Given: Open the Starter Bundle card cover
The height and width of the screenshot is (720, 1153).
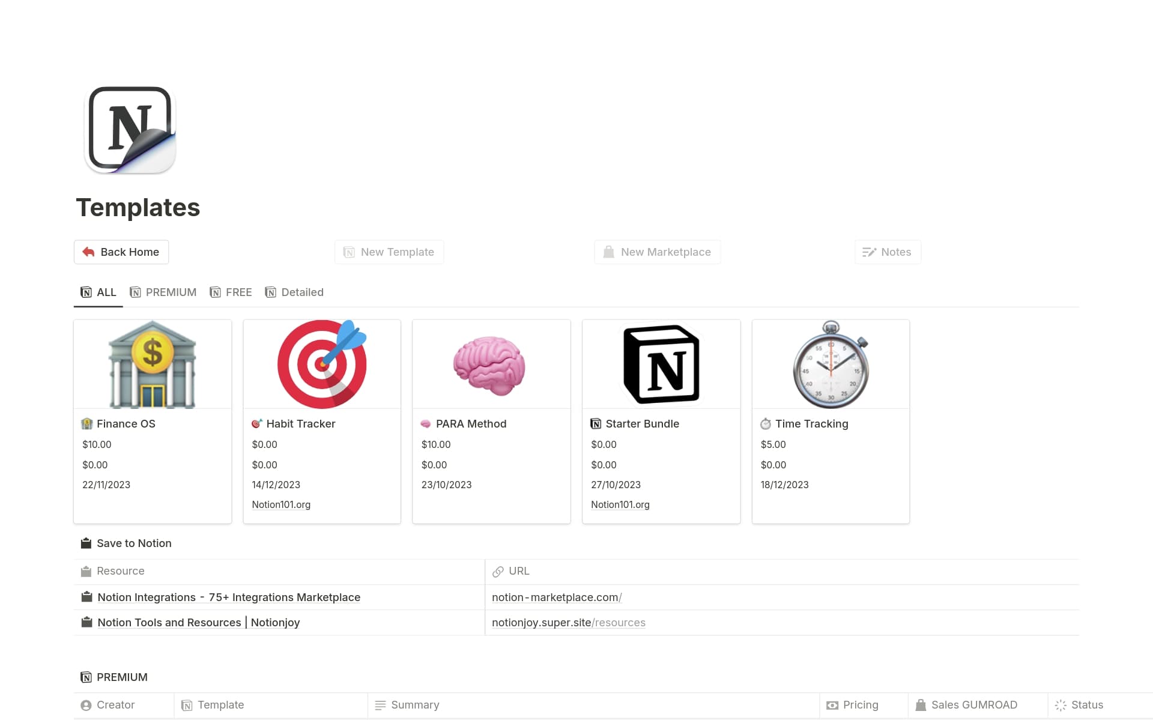Looking at the screenshot, I should coord(661,365).
